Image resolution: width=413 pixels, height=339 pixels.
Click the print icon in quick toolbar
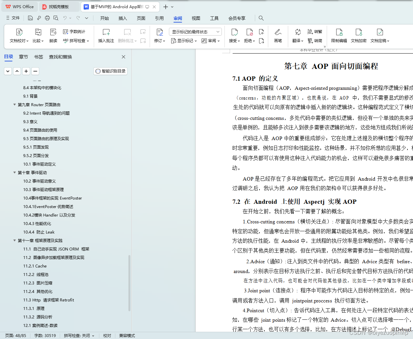pyautogui.click(x=47, y=18)
